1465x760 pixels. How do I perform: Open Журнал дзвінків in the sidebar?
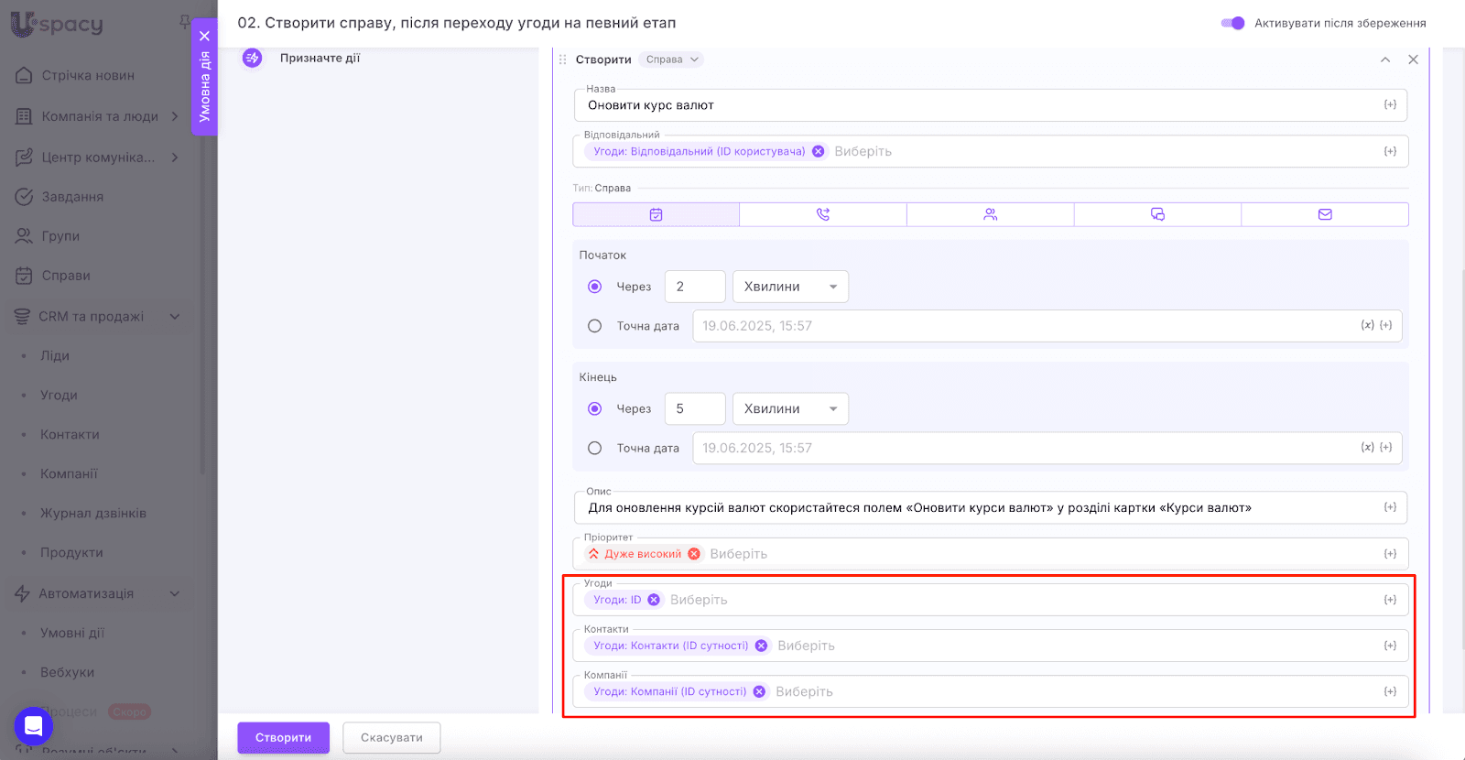[x=93, y=514]
